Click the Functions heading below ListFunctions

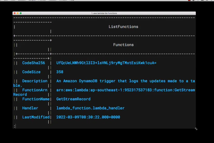123,45
